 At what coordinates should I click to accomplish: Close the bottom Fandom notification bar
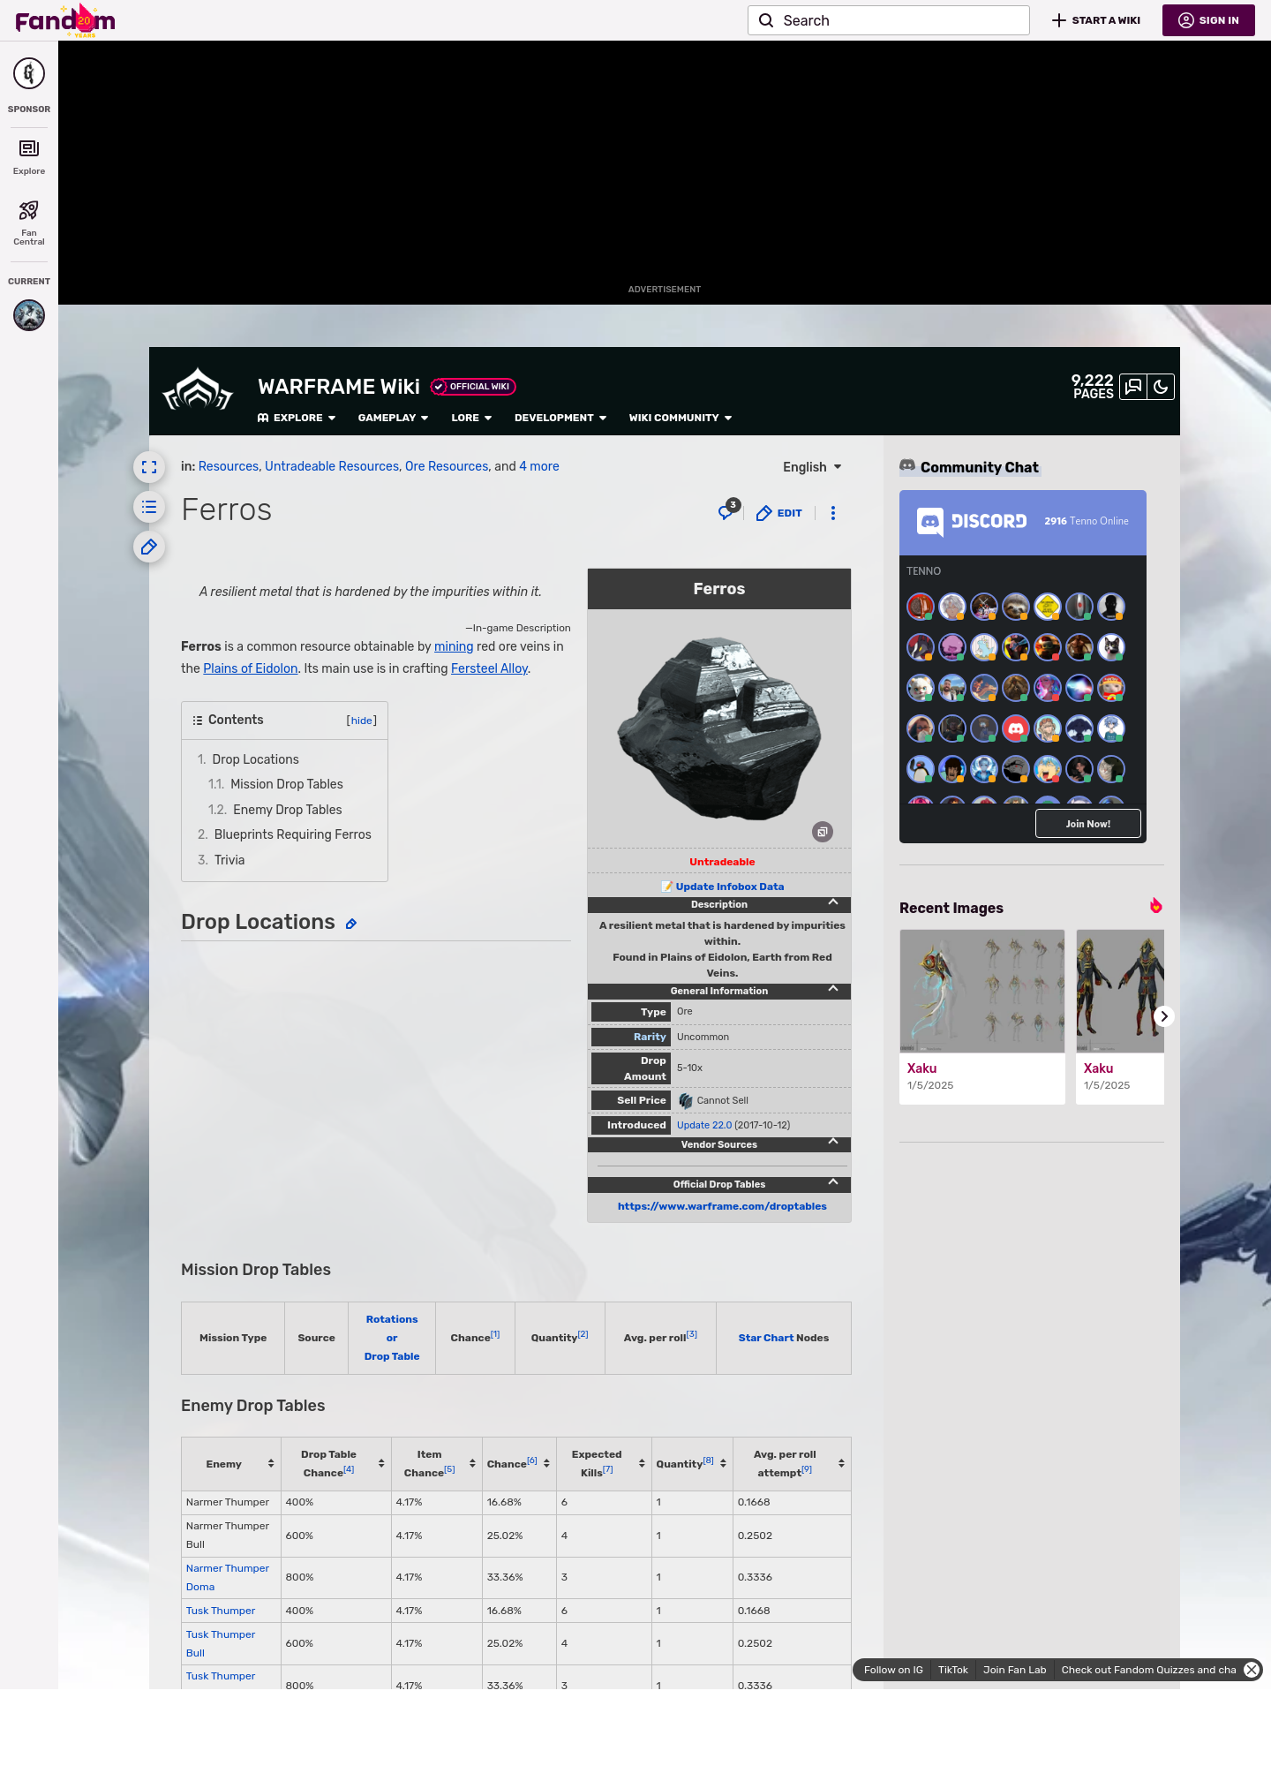coord(1252,1670)
